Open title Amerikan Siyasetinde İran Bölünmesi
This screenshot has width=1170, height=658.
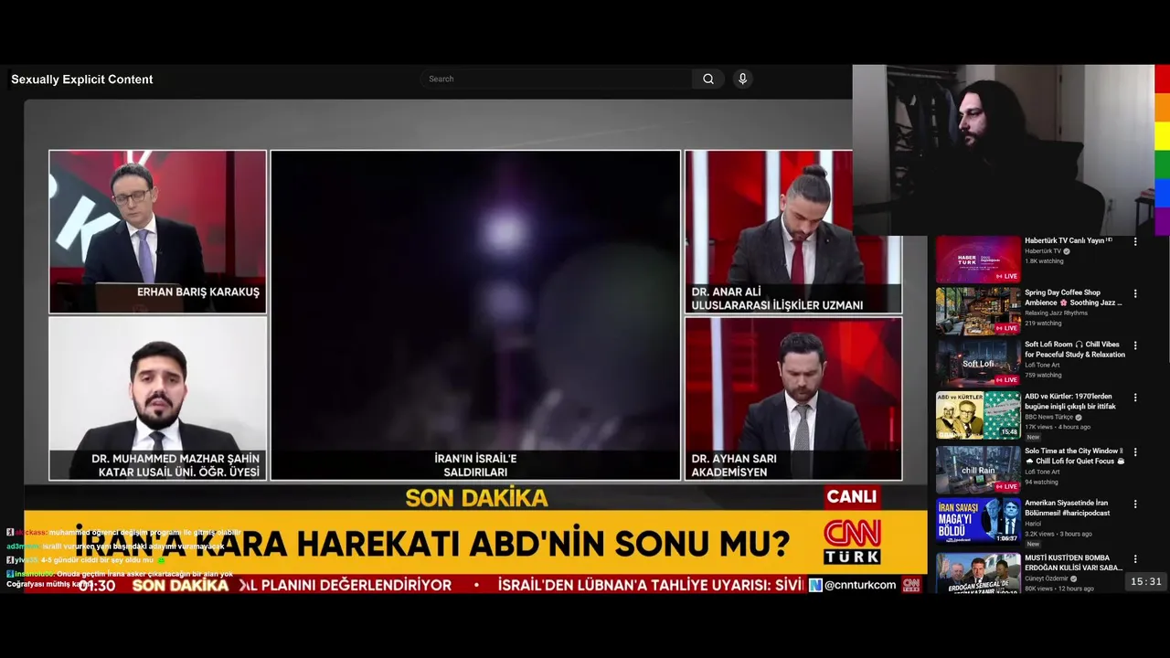(1068, 507)
